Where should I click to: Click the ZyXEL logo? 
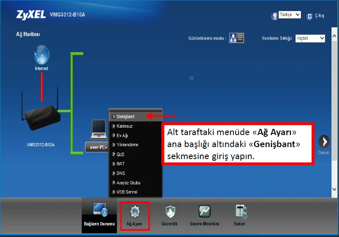point(31,15)
